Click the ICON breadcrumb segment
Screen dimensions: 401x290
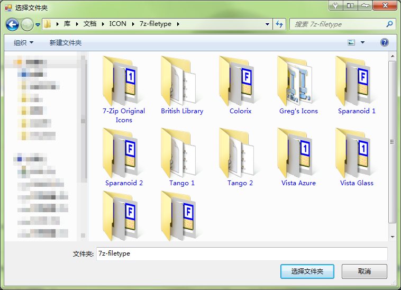point(118,24)
